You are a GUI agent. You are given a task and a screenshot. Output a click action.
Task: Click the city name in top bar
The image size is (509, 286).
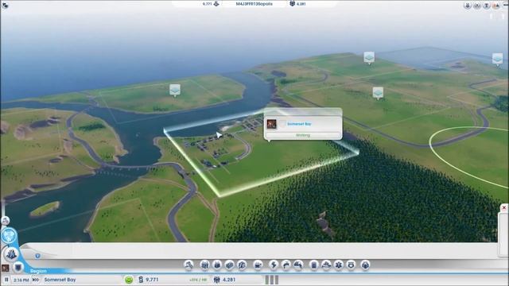[254, 4]
